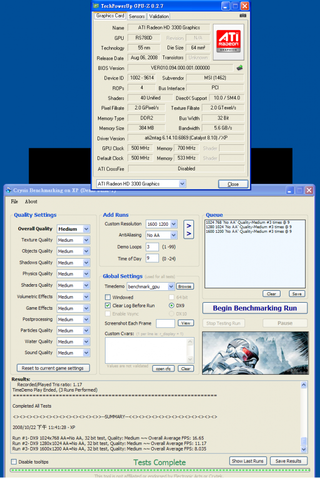This screenshot has height=478, width=320.
Task: Click the BIOS save chip icon in GPU-Z
Action: (x=240, y=67)
